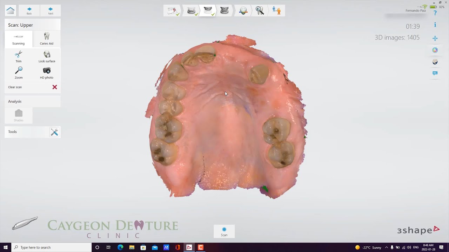
Task: Open the notification center
Action: click(x=441, y=247)
